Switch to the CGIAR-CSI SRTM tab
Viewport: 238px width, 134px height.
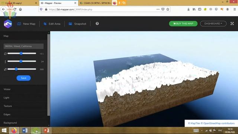point(96,3)
